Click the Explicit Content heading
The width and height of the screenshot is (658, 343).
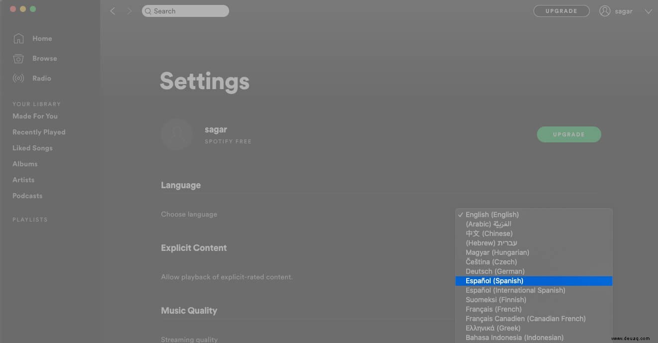pos(194,248)
